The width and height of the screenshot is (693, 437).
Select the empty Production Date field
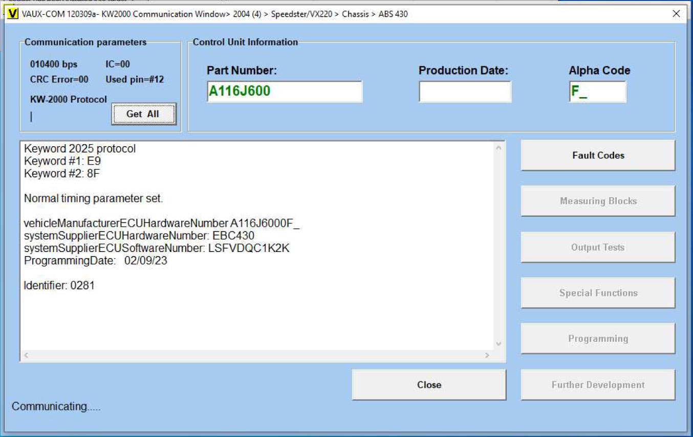coord(464,92)
